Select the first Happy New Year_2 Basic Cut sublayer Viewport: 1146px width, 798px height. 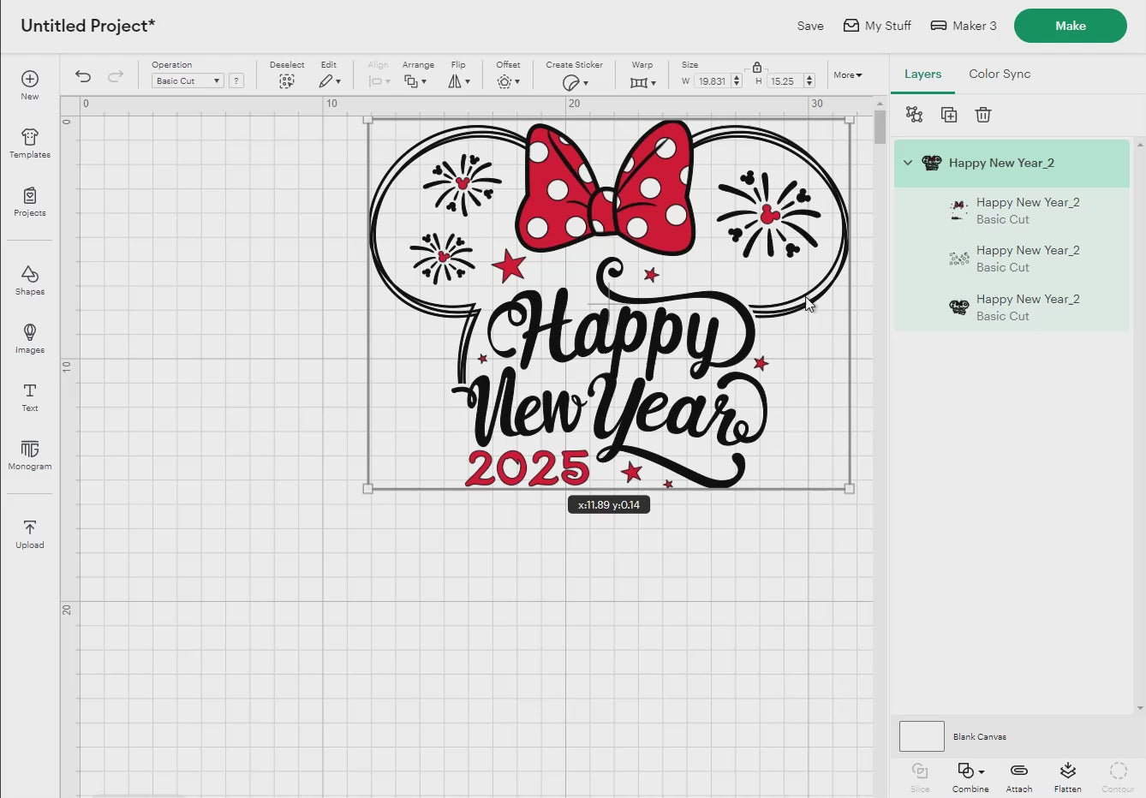[1012, 211]
